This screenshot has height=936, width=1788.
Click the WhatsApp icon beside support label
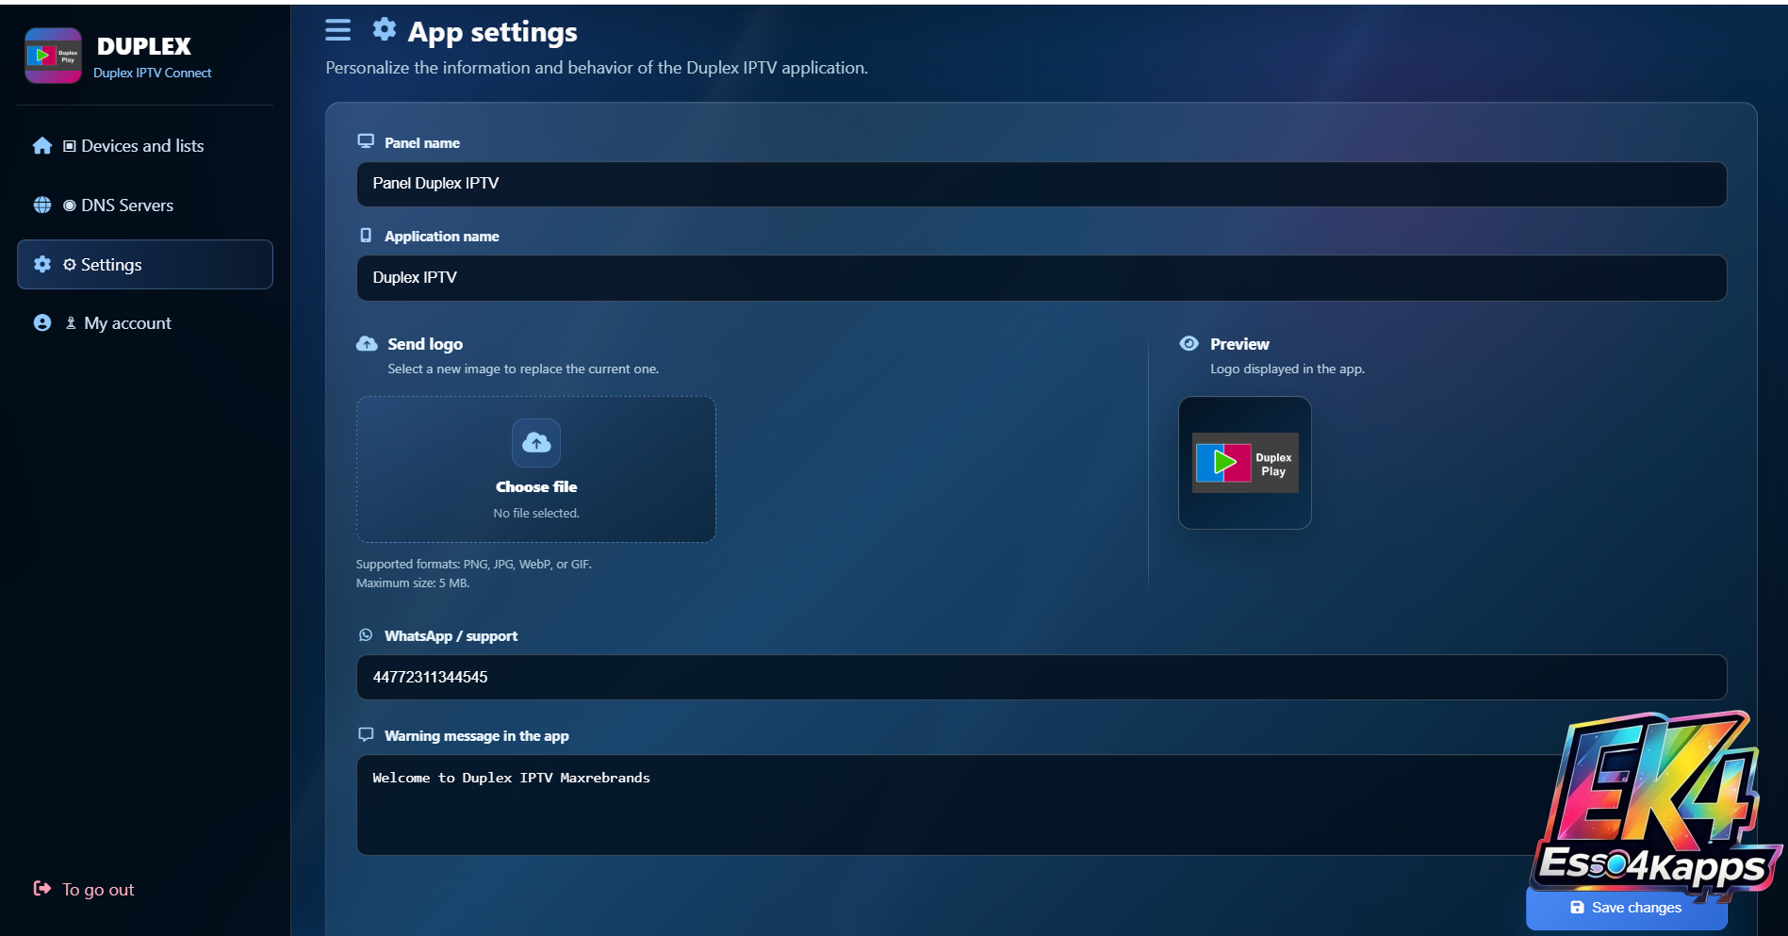coord(366,635)
